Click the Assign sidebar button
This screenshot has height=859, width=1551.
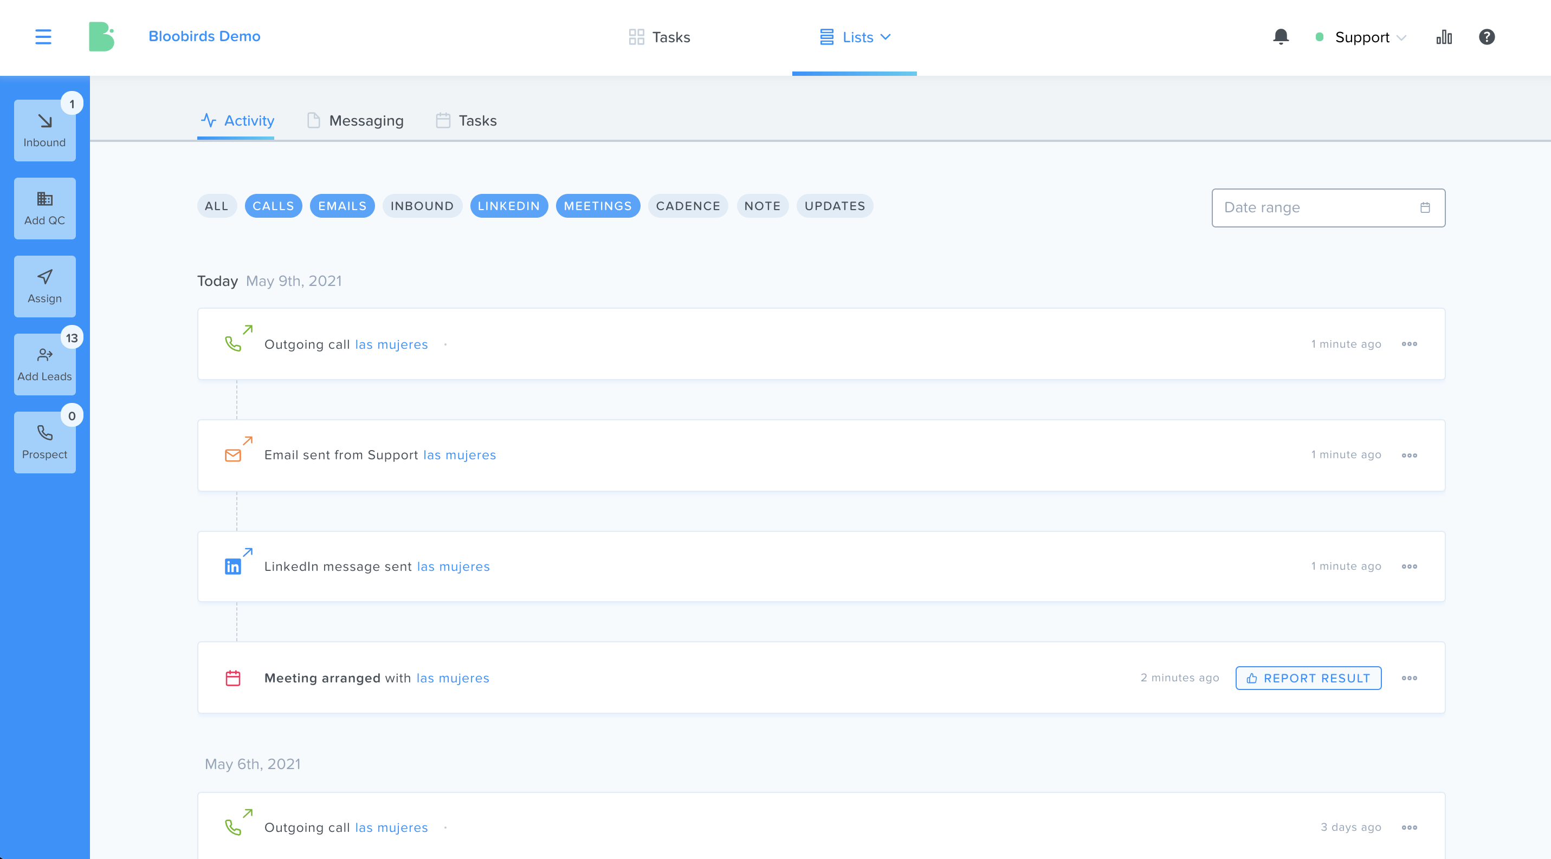coord(44,287)
